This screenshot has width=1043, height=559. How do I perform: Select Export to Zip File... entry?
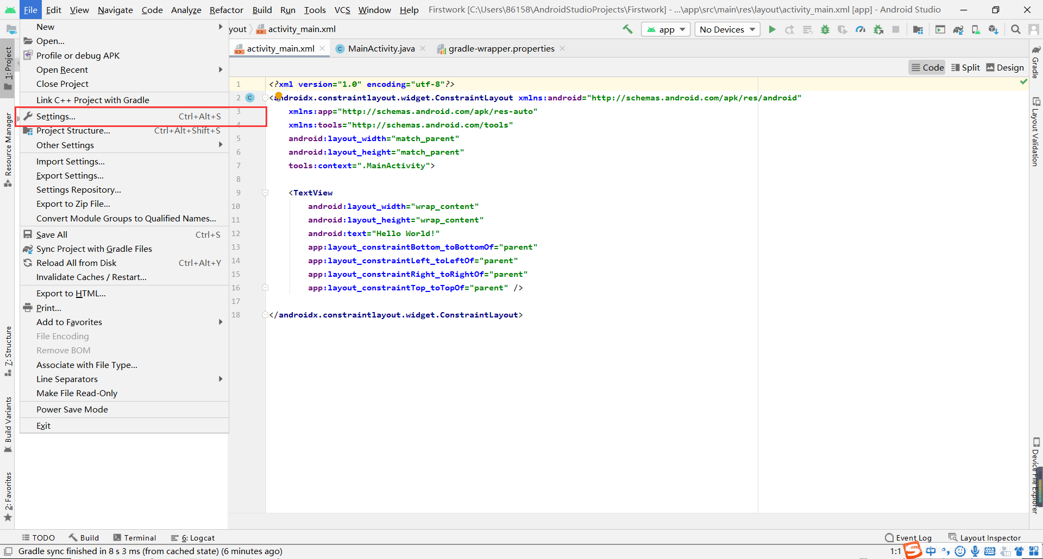(x=124, y=204)
